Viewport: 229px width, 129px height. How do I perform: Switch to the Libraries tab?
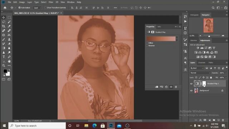(194, 40)
